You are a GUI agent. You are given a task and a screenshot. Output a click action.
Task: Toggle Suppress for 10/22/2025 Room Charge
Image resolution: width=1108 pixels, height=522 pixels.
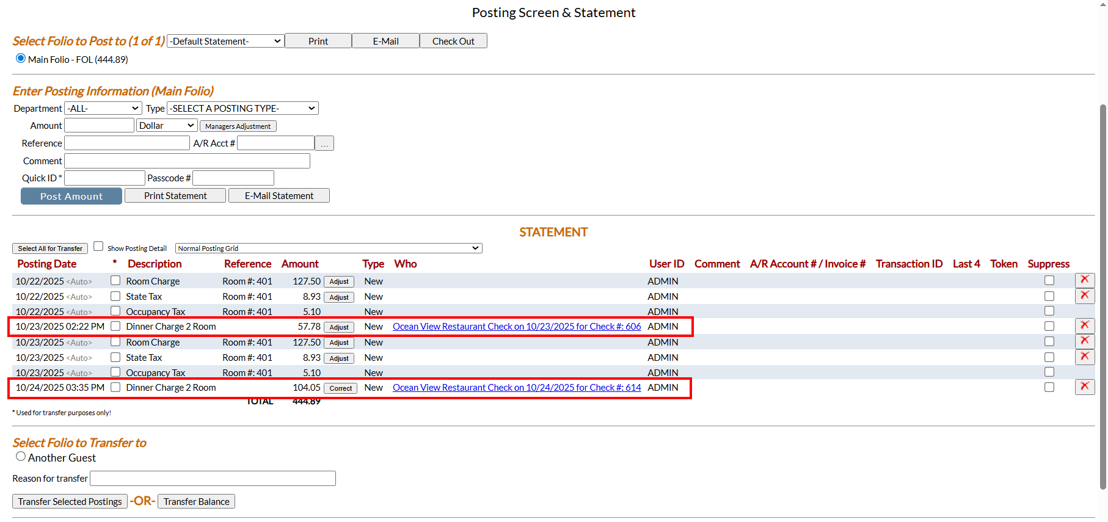[1049, 281]
